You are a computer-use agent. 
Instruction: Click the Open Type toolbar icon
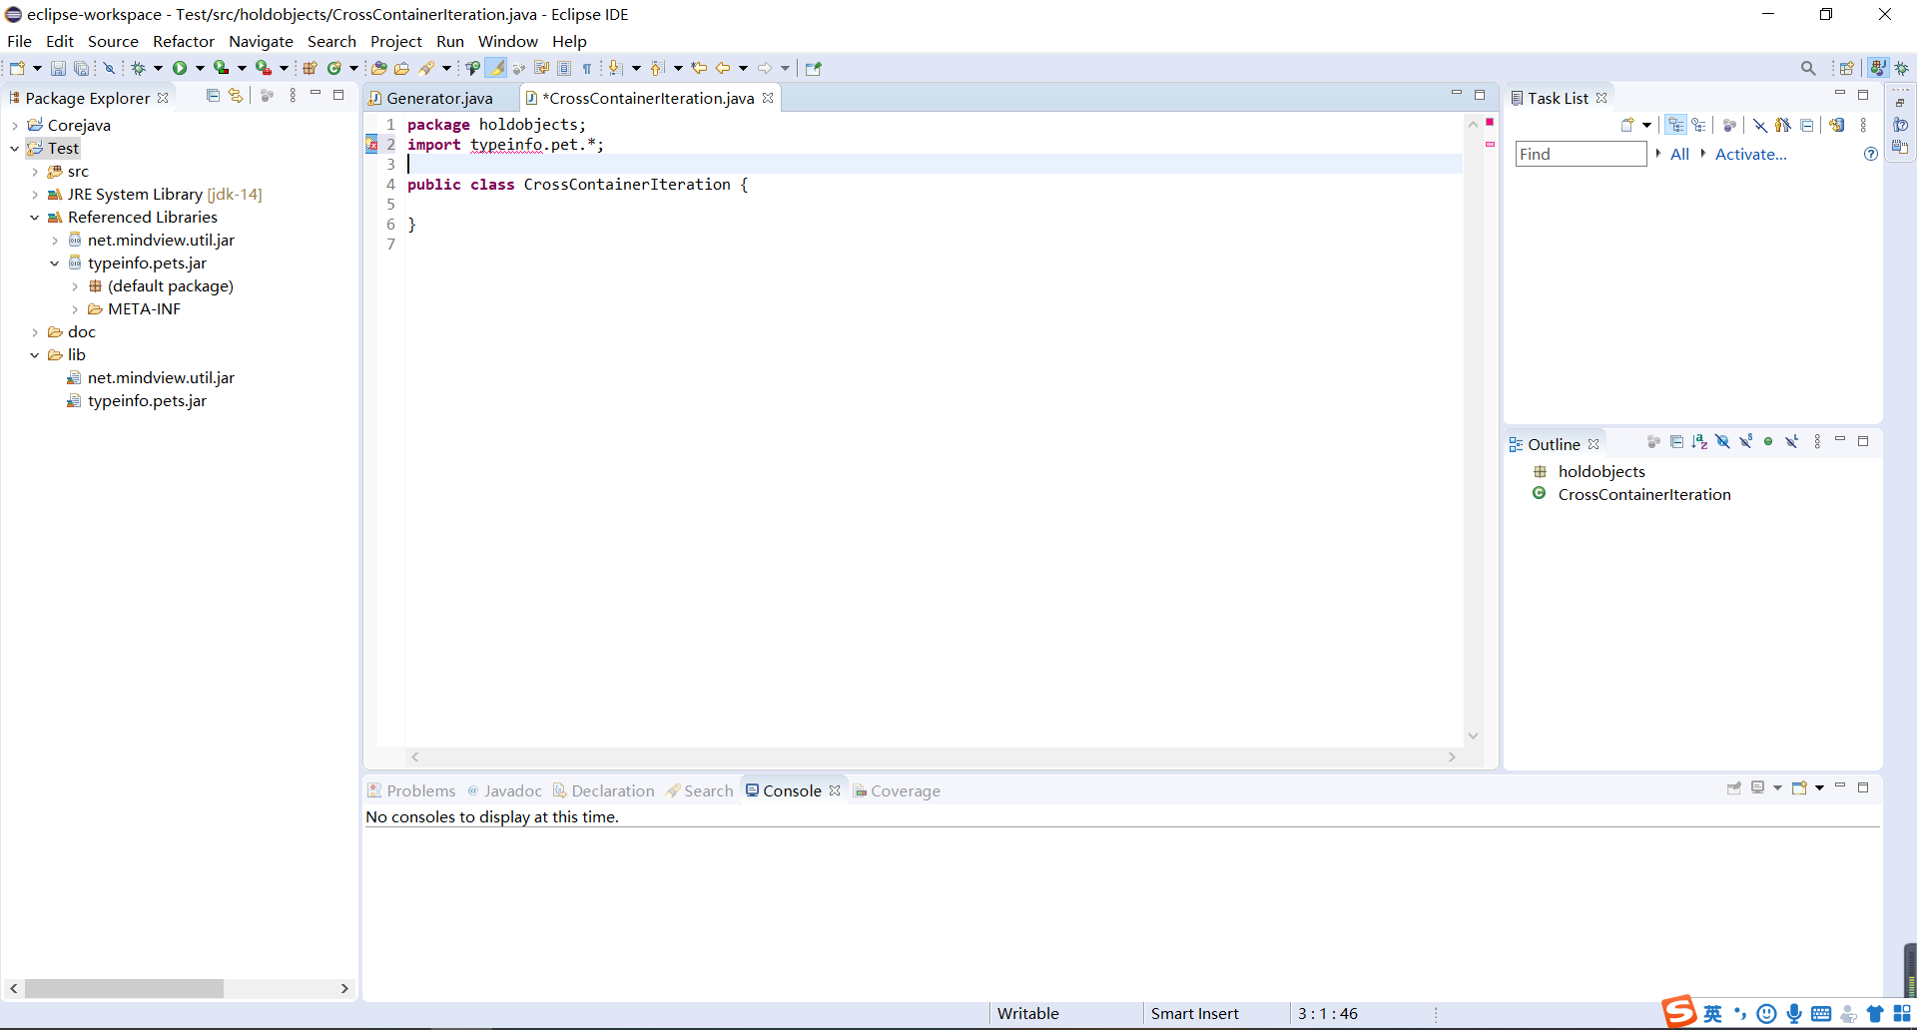click(378, 68)
